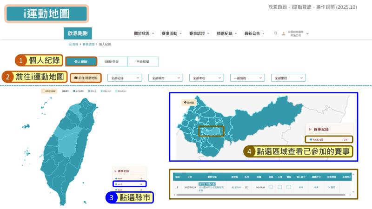Switch to the i運動登錄 tab
372x209 pixels.
pyautogui.click(x=112, y=61)
